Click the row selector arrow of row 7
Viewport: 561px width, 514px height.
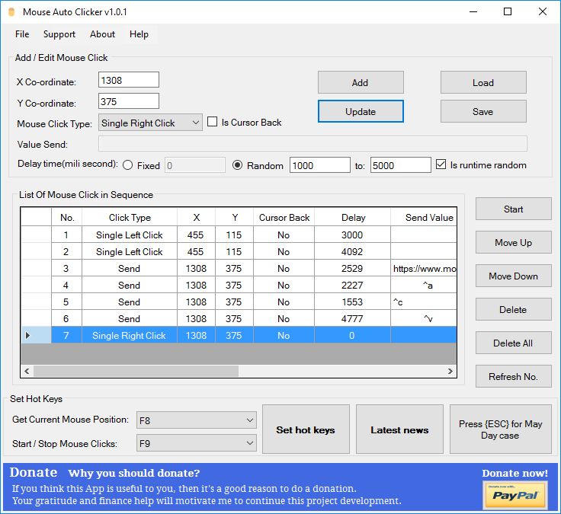tap(28, 335)
